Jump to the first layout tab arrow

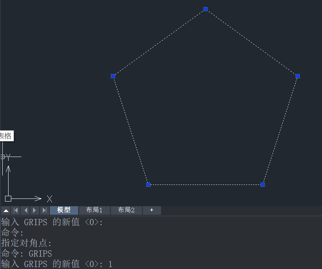click(x=16, y=210)
